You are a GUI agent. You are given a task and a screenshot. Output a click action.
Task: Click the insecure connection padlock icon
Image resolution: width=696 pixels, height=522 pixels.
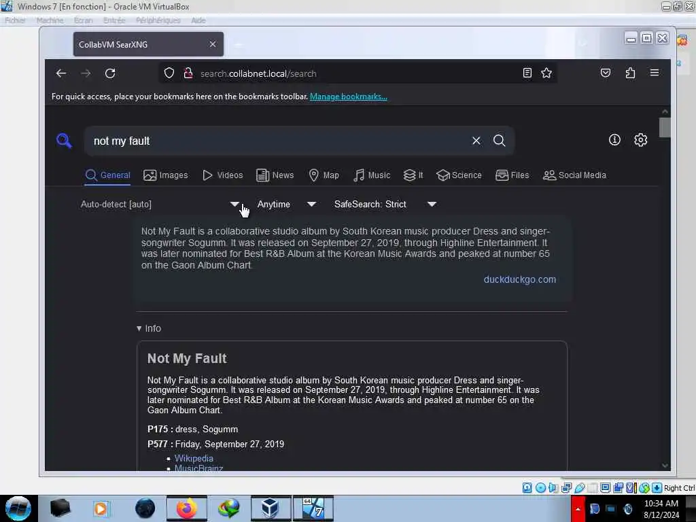coord(188,73)
